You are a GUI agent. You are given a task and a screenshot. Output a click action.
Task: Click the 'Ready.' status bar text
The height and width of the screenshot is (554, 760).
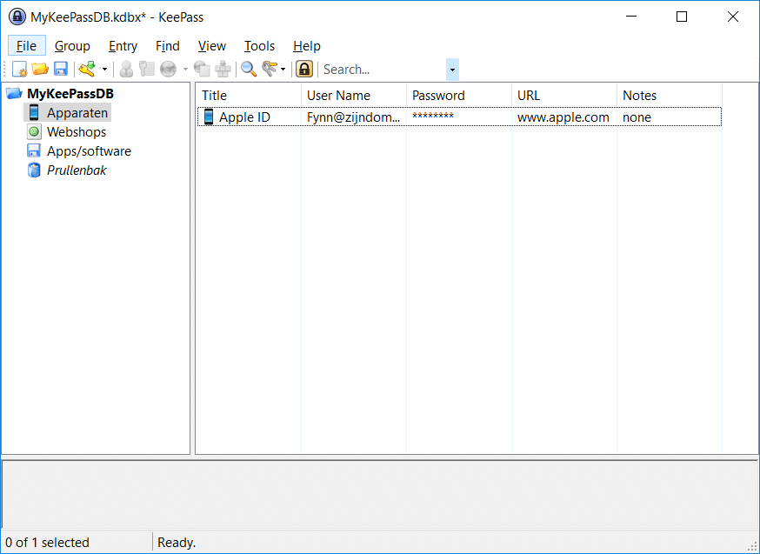[177, 543]
